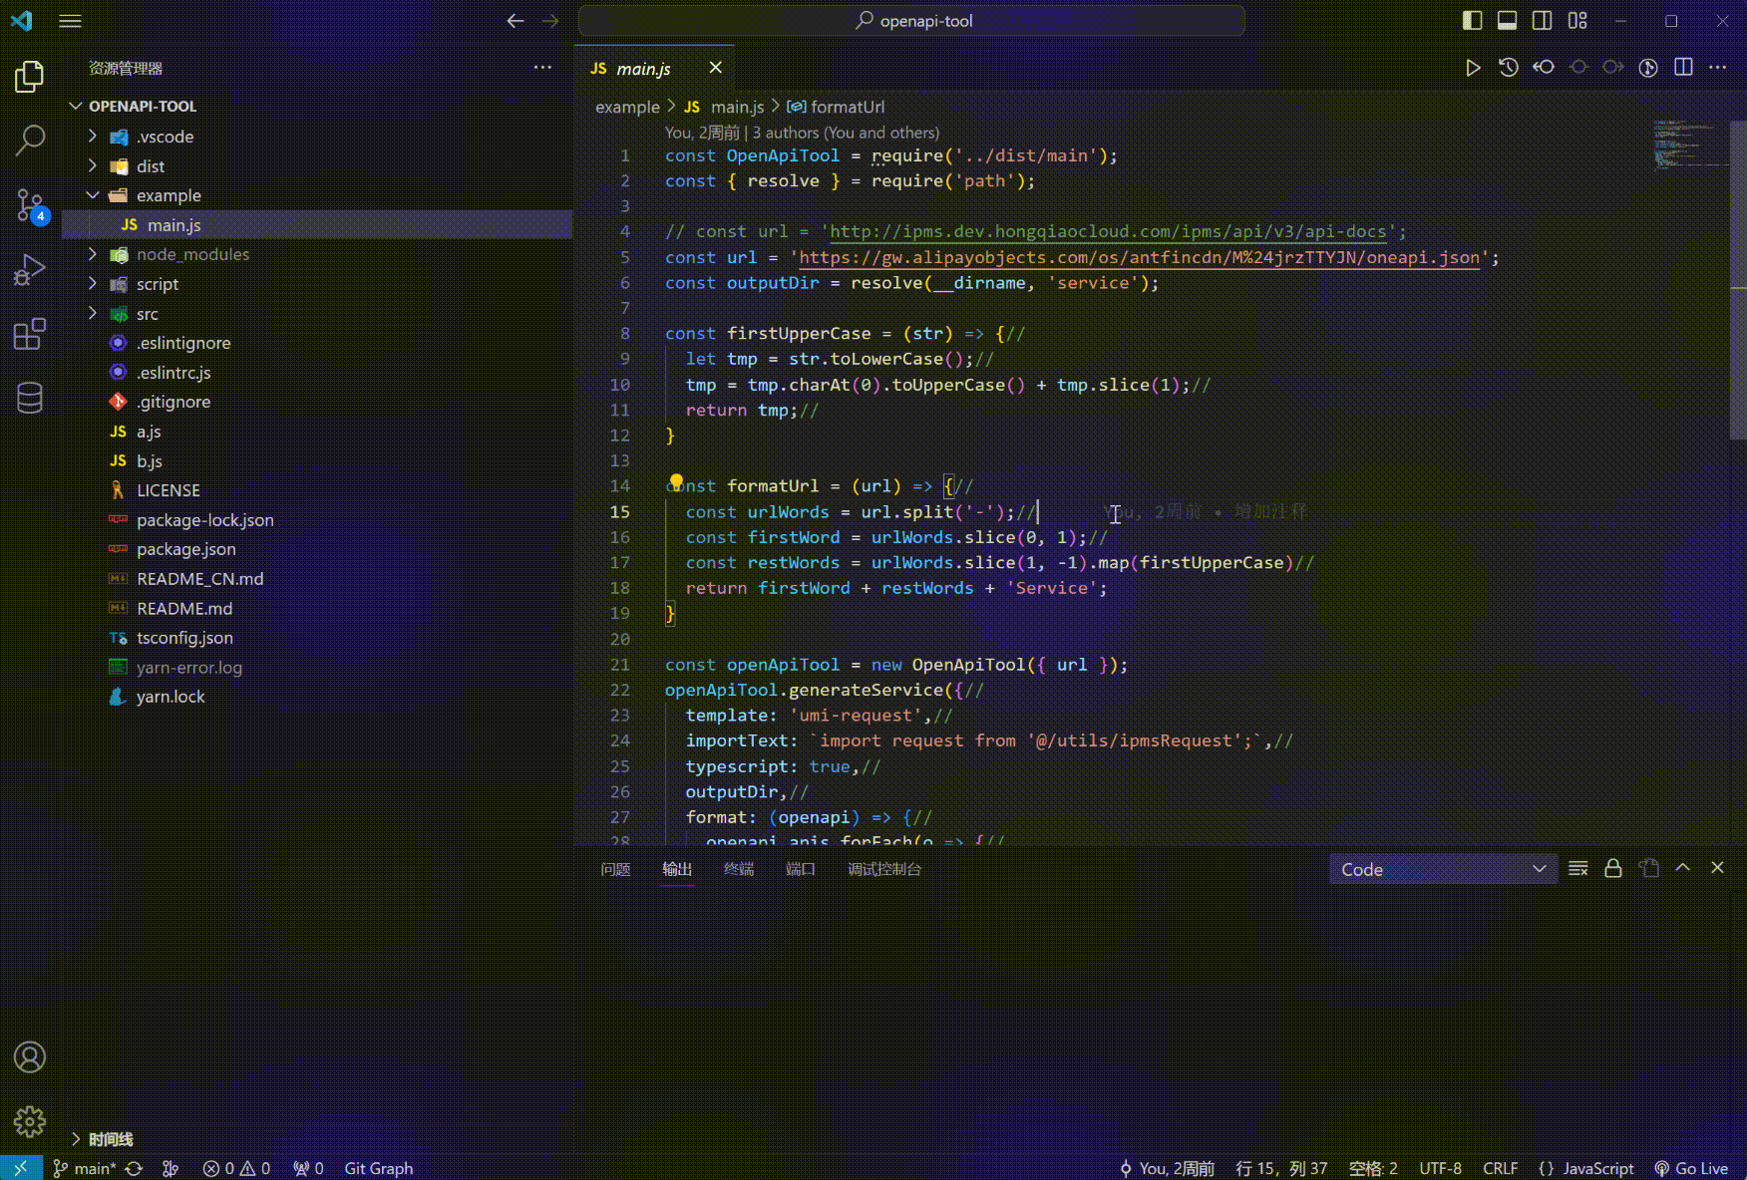Screen dimensions: 1747x1180
Task: Open the alipayobjects oneapi.json URL link
Action: coord(1140,257)
